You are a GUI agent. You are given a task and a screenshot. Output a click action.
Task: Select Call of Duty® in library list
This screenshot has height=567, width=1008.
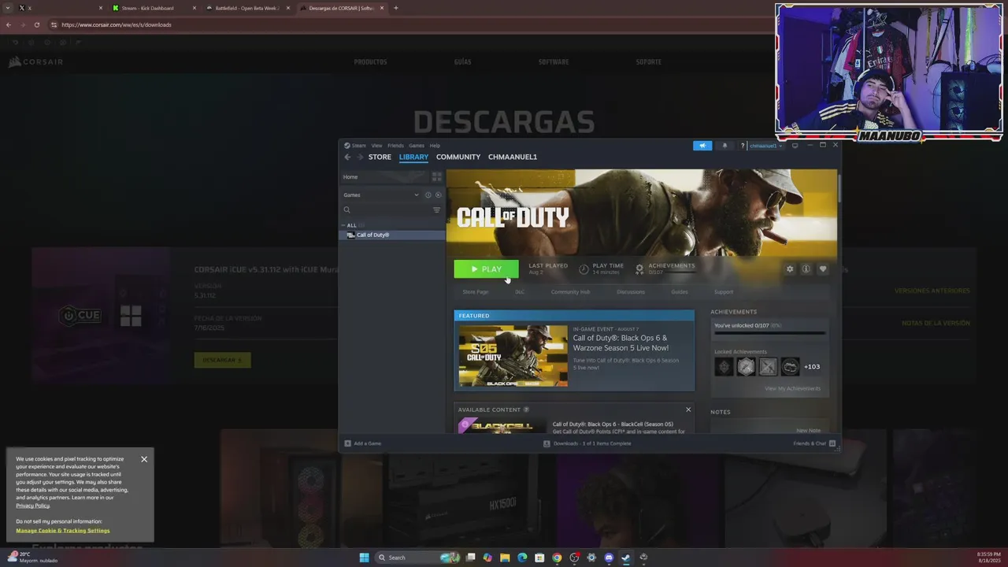[x=392, y=235]
